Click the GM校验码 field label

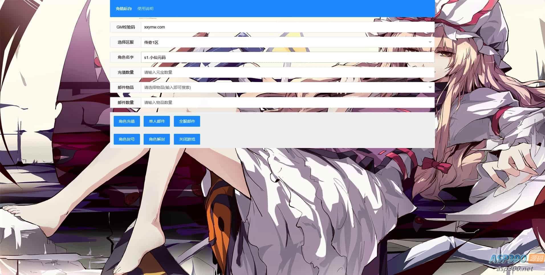pos(126,27)
